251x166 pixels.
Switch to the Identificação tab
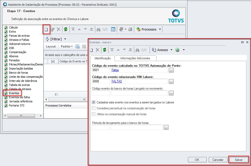coord(103,58)
